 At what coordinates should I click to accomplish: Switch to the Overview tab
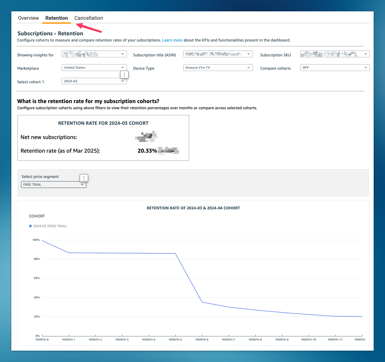pyautogui.click(x=28, y=18)
